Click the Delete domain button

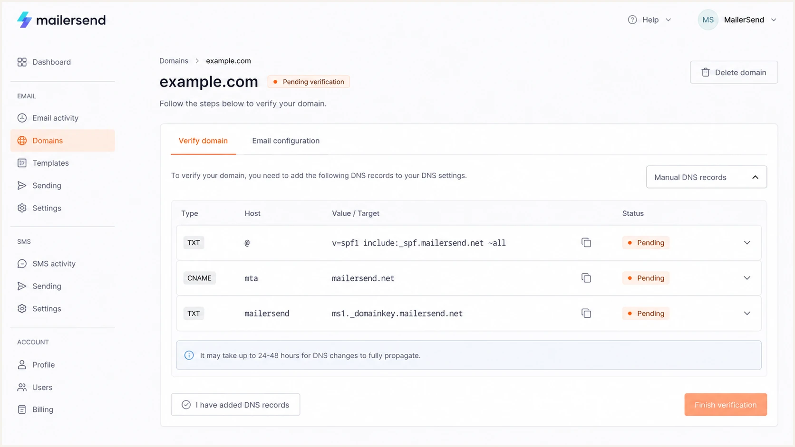[x=734, y=72]
